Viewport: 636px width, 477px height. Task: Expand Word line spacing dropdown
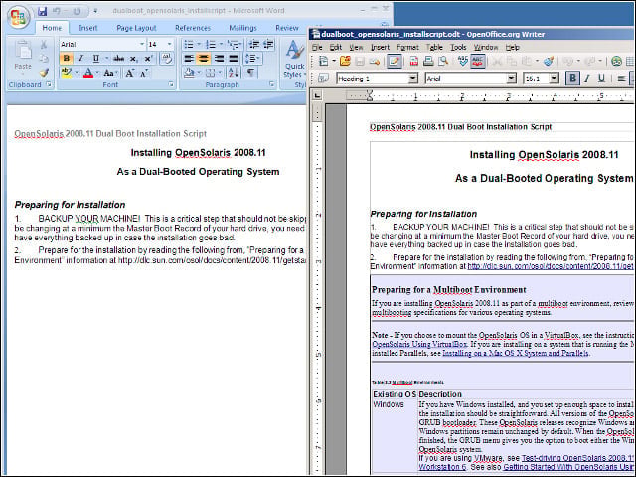(x=252, y=59)
